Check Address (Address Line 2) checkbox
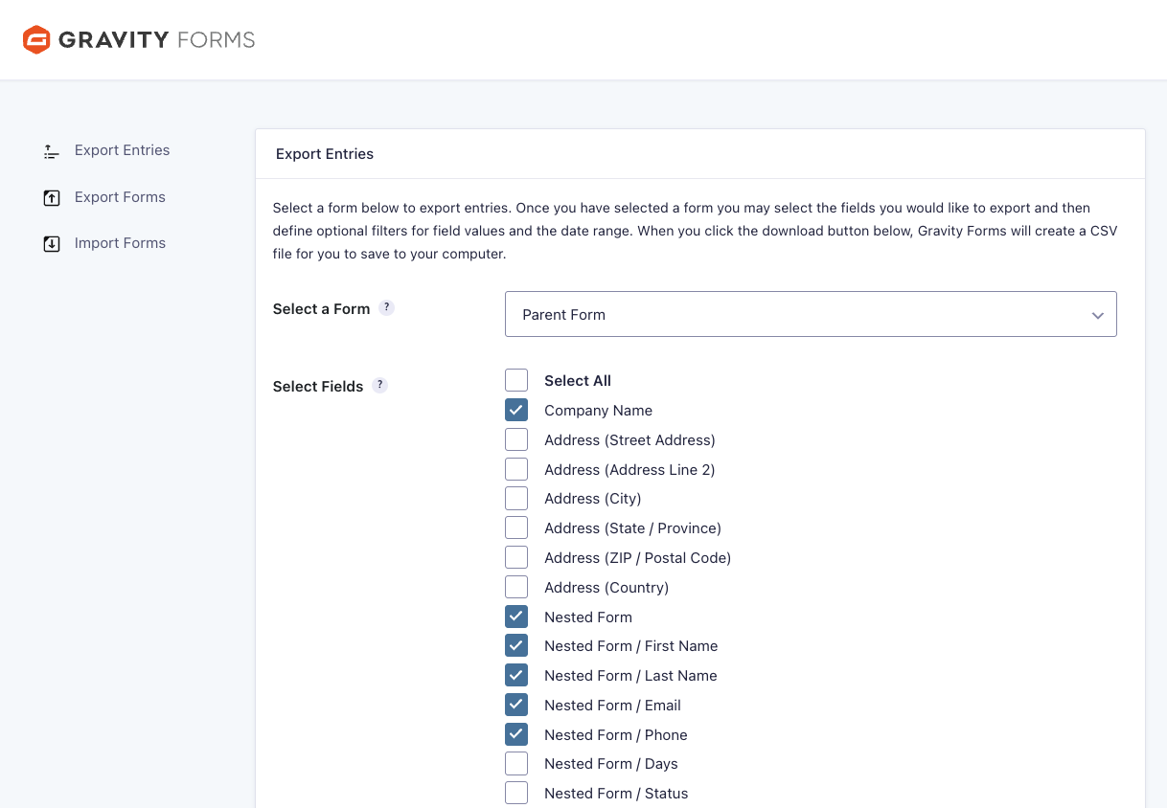This screenshot has height=808, width=1167. click(x=516, y=469)
